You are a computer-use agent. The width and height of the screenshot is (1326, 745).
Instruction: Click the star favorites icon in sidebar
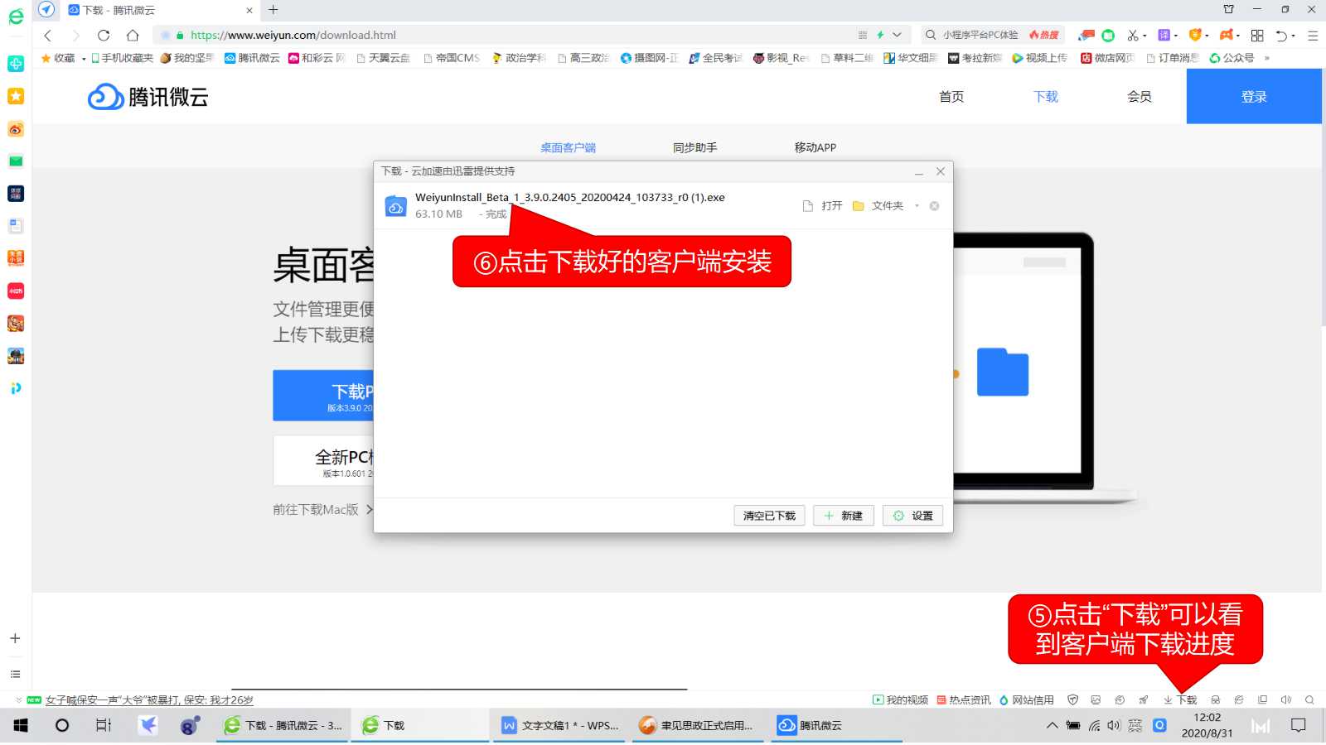tap(15, 96)
